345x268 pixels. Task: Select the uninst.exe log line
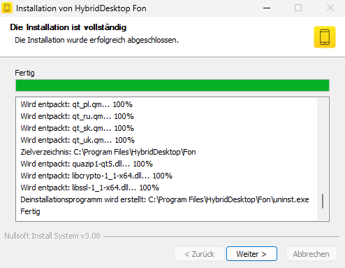165,199
